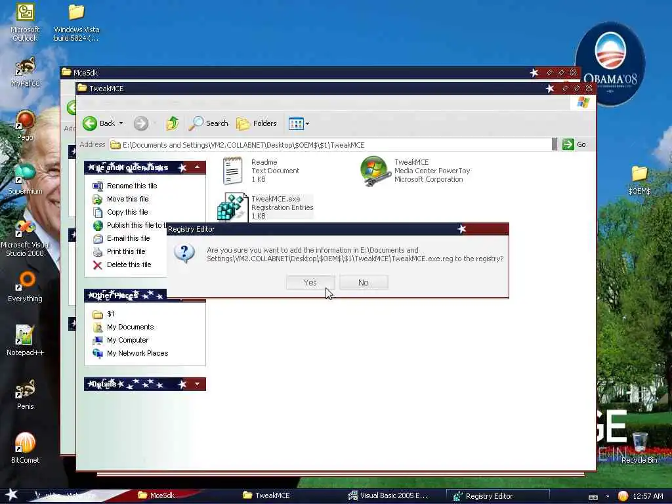This screenshot has width=672, height=504.
Task: Open Microsoft Visual Studio 2008 shortcut
Action: click(25, 238)
